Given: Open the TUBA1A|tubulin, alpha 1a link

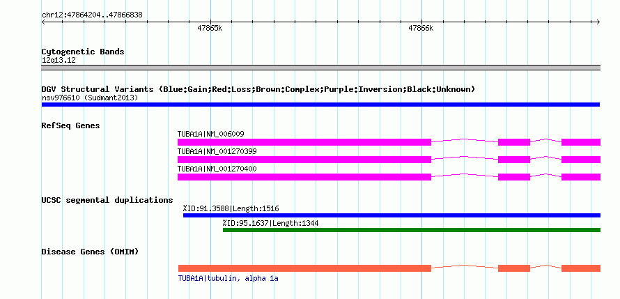Looking at the screenshot, I should pyautogui.click(x=228, y=278).
